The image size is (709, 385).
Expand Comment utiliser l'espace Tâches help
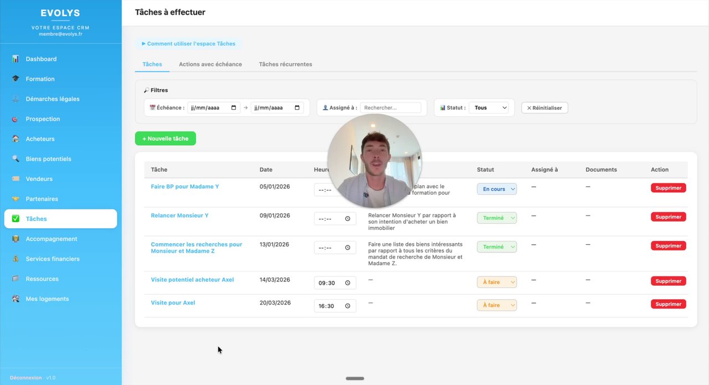tap(189, 43)
